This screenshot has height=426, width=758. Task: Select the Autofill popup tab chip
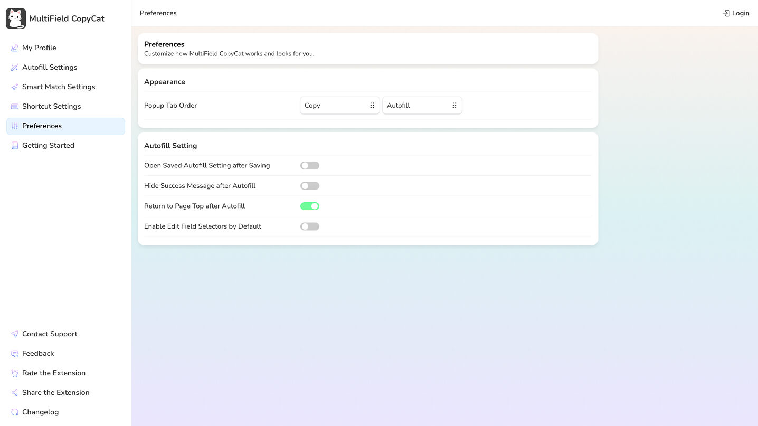pyautogui.click(x=422, y=106)
